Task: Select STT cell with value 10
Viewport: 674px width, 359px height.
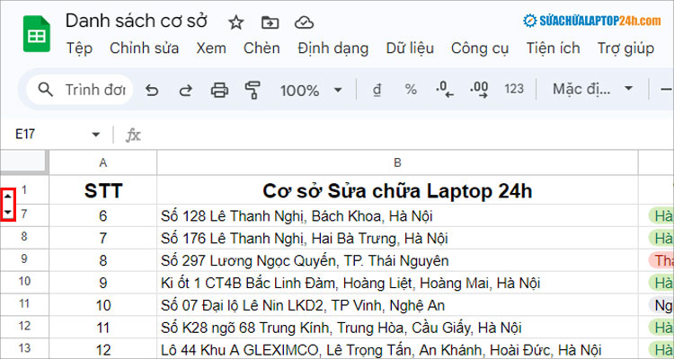Action: click(x=103, y=305)
